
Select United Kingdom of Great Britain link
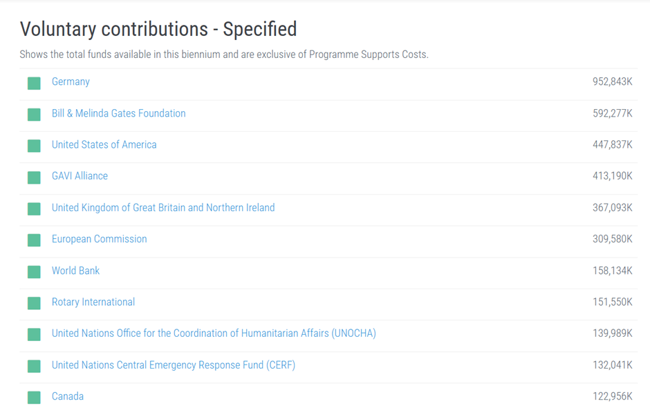(163, 207)
